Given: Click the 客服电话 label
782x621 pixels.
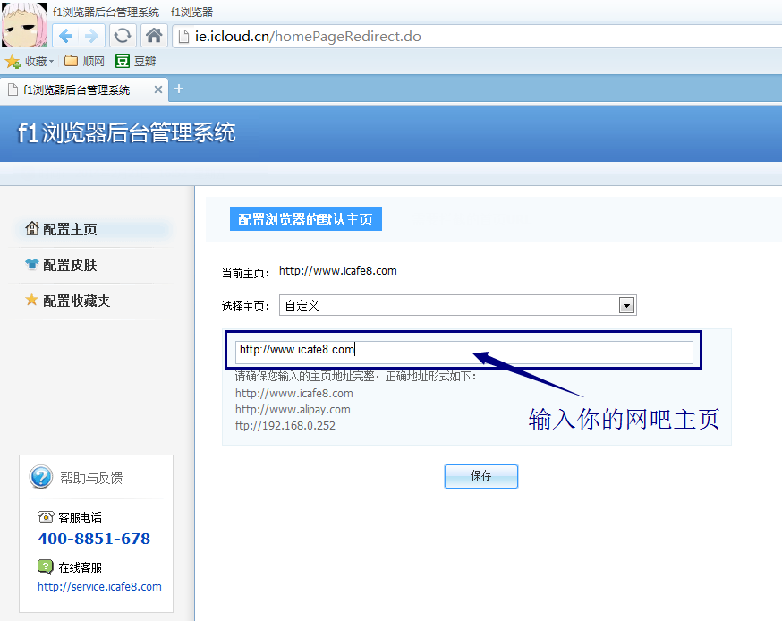Looking at the screenshot, I should pyautogui.click(x=81, y=517).
